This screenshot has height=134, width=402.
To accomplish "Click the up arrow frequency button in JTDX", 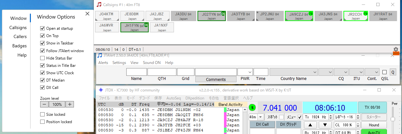I will pyautogui.click(x=310, y=125).
